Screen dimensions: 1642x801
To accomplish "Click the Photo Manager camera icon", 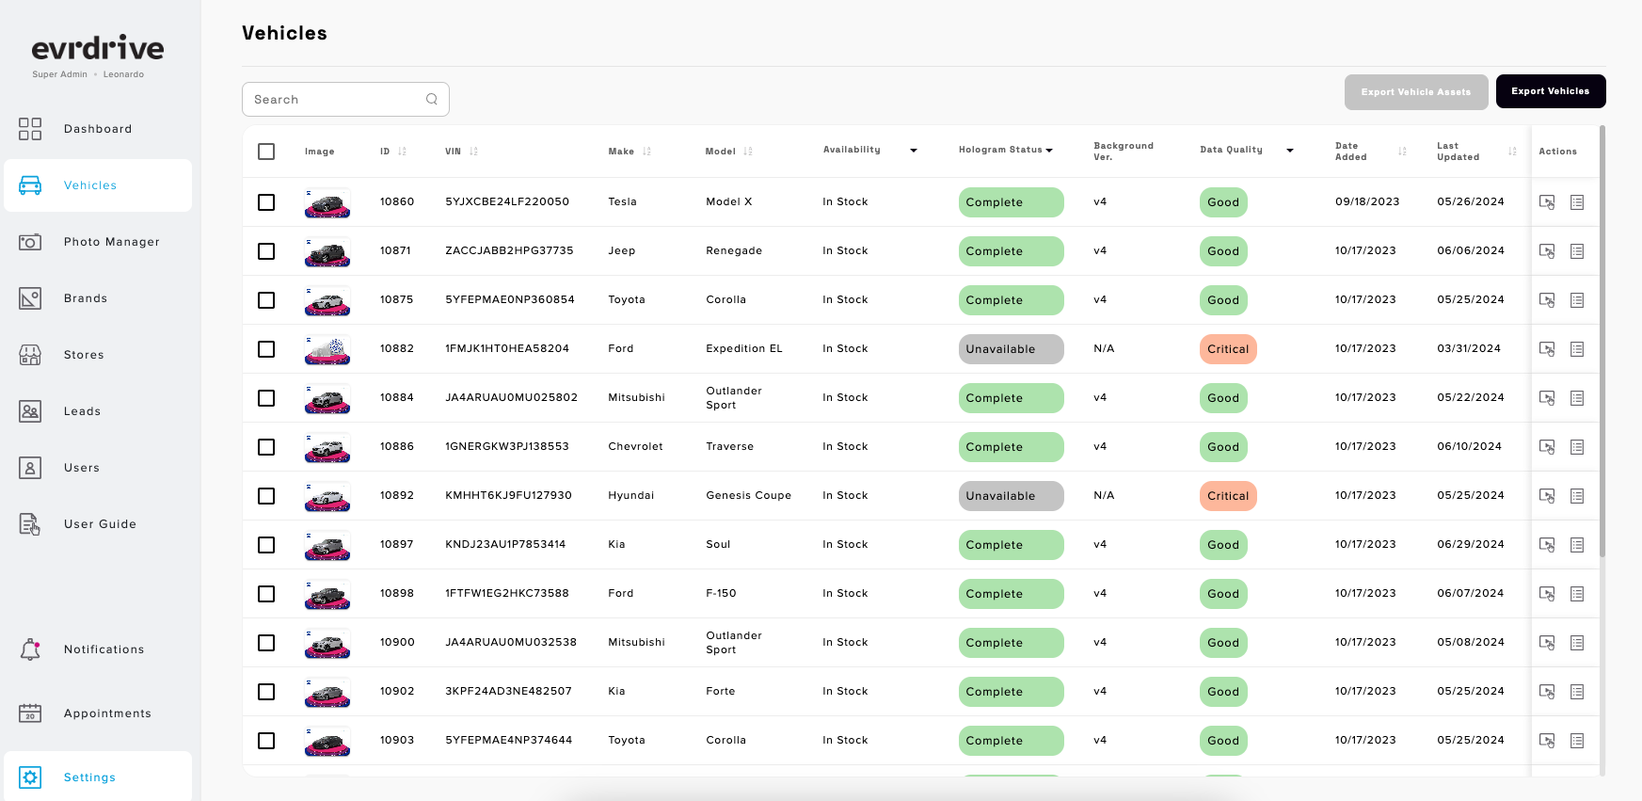I will click(x=30, y=242).
